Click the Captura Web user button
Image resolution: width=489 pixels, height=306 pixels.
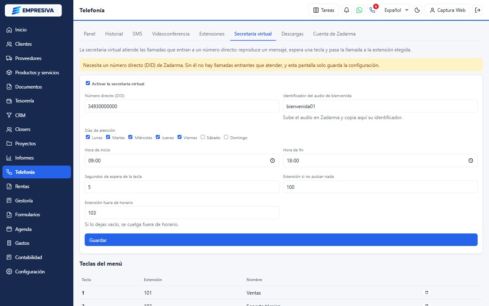[x=447, y=10]
